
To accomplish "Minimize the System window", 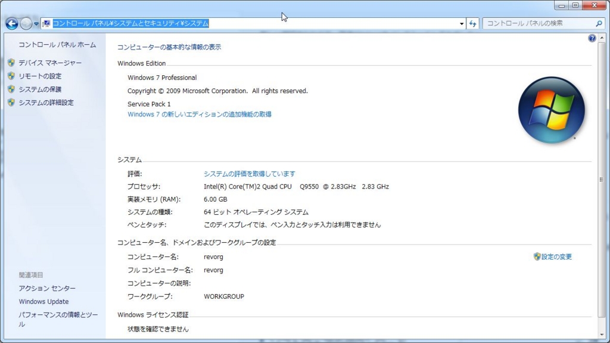I will (x=561, y=5).
